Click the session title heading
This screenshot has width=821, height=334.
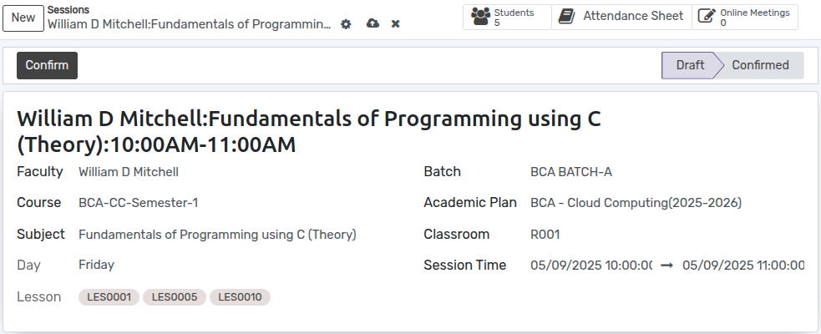click(309, 132)
